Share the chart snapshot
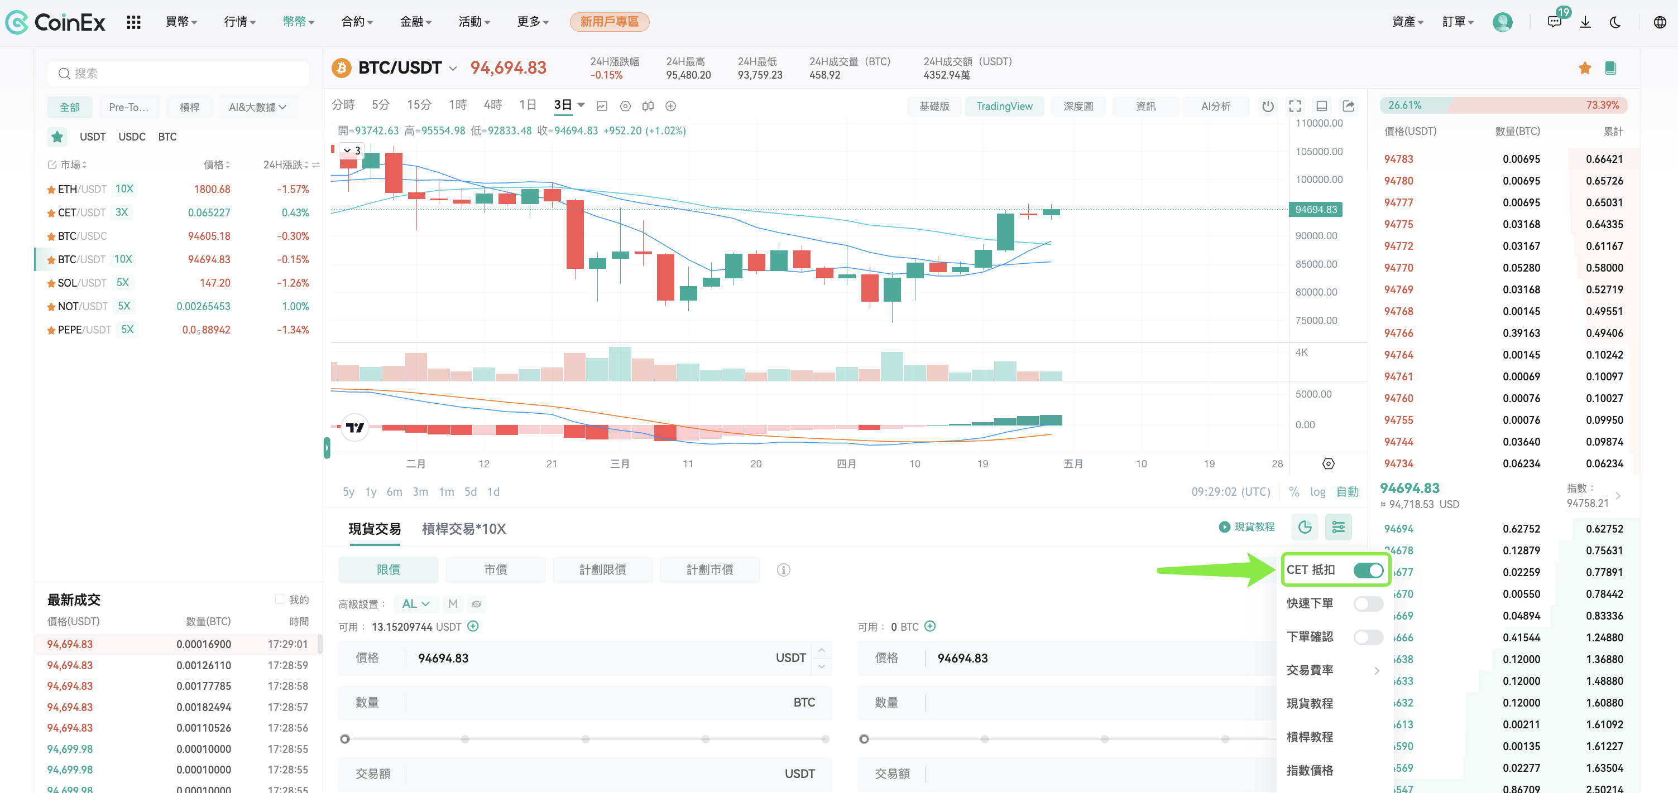The width and height of the screenshot is (1678, 793). click(x=1349, y=106)
